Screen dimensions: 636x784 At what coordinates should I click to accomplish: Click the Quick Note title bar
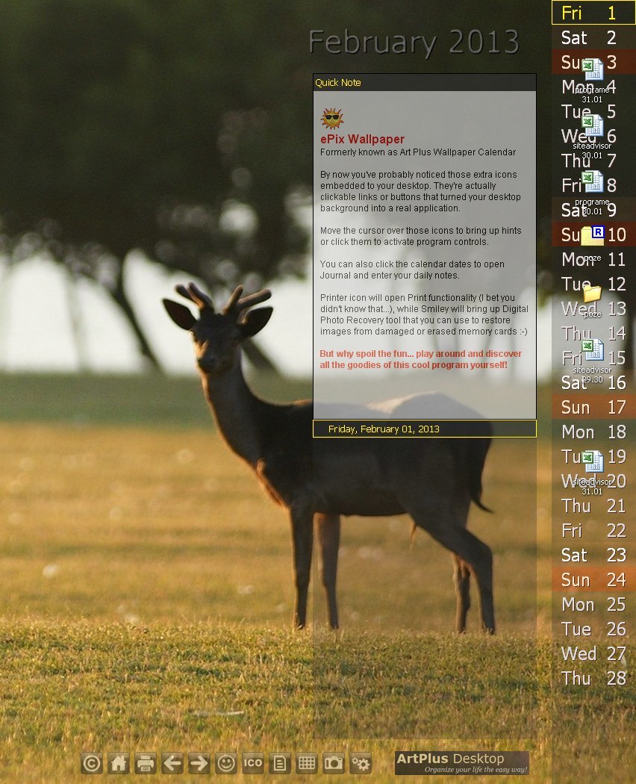pos(425,82)
